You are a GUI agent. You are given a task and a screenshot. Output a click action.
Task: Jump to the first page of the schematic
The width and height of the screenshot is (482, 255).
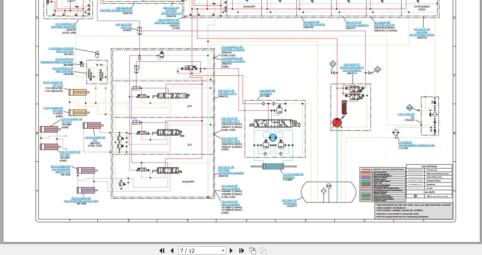tap(162, 250)
